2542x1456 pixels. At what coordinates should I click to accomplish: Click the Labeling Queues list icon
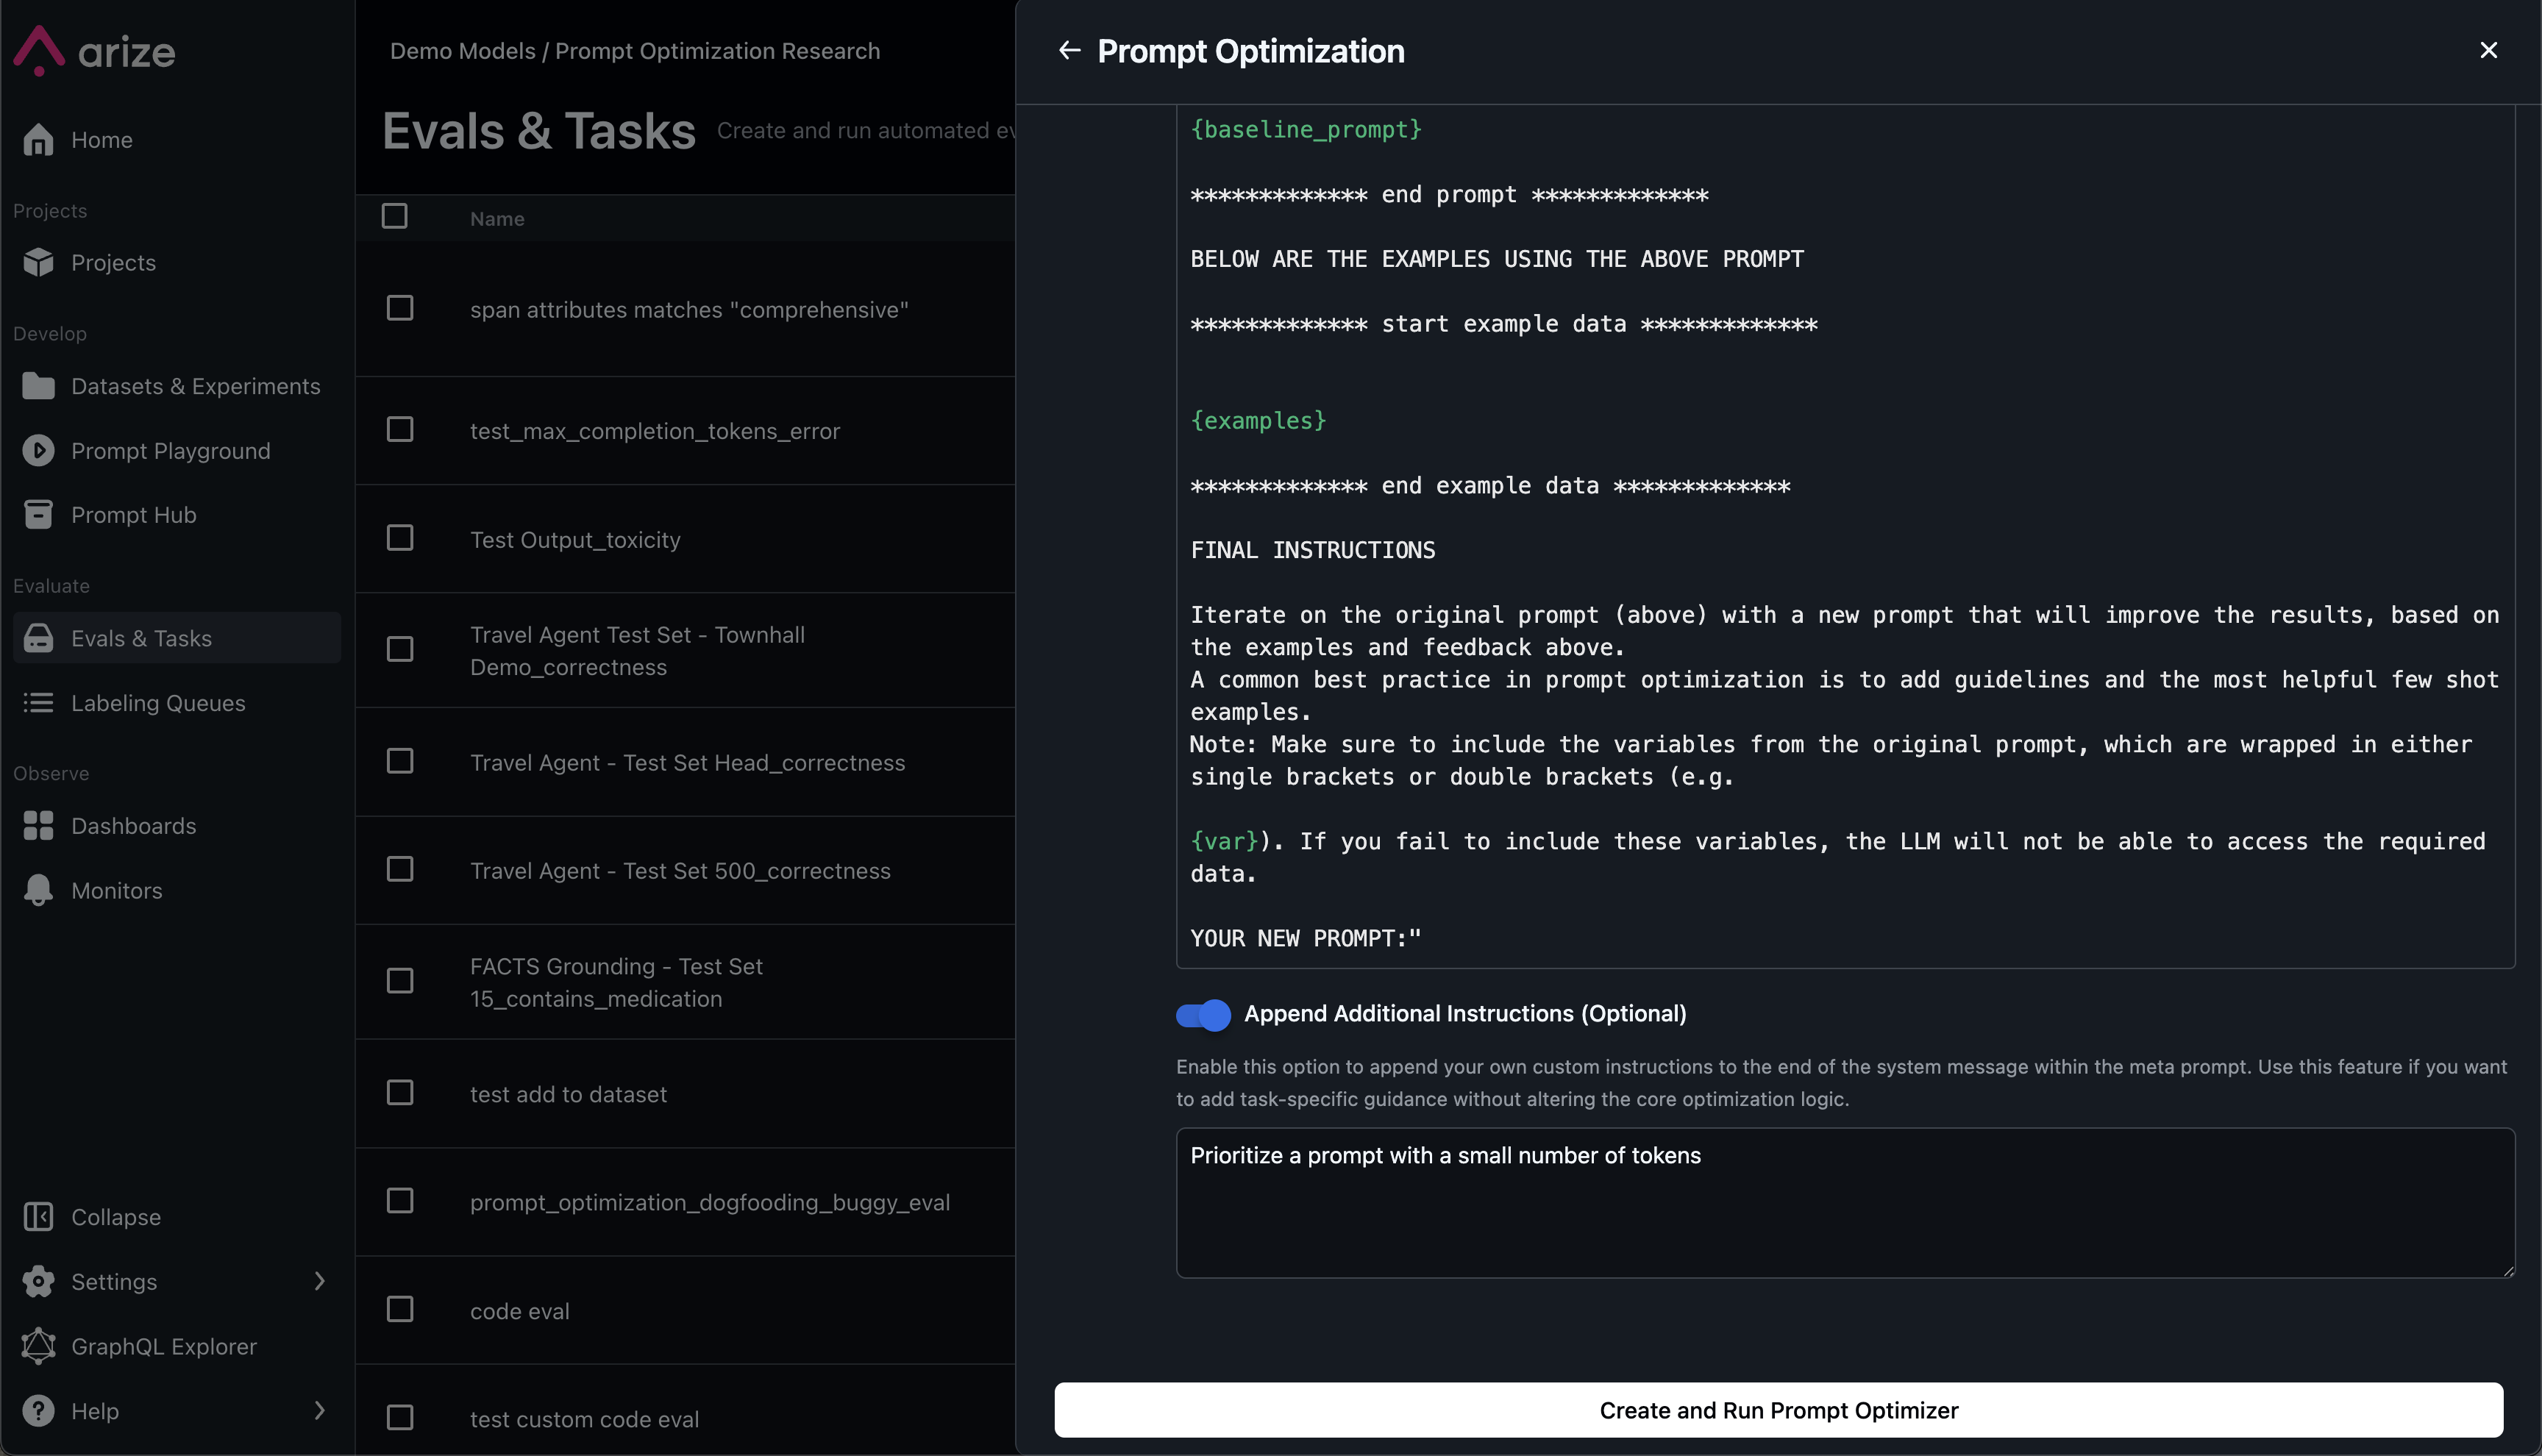click(x=38, y=703)
